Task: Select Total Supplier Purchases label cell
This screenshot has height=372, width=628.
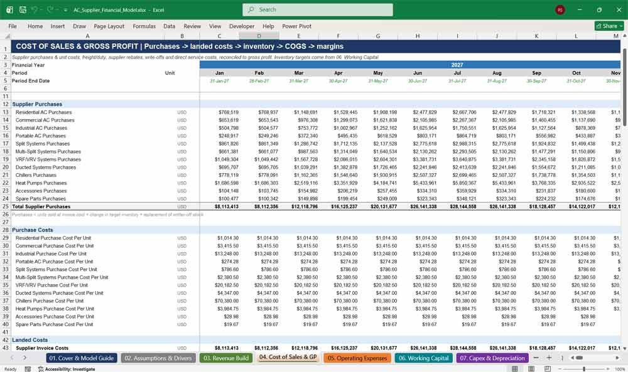Action: [41, 206]
